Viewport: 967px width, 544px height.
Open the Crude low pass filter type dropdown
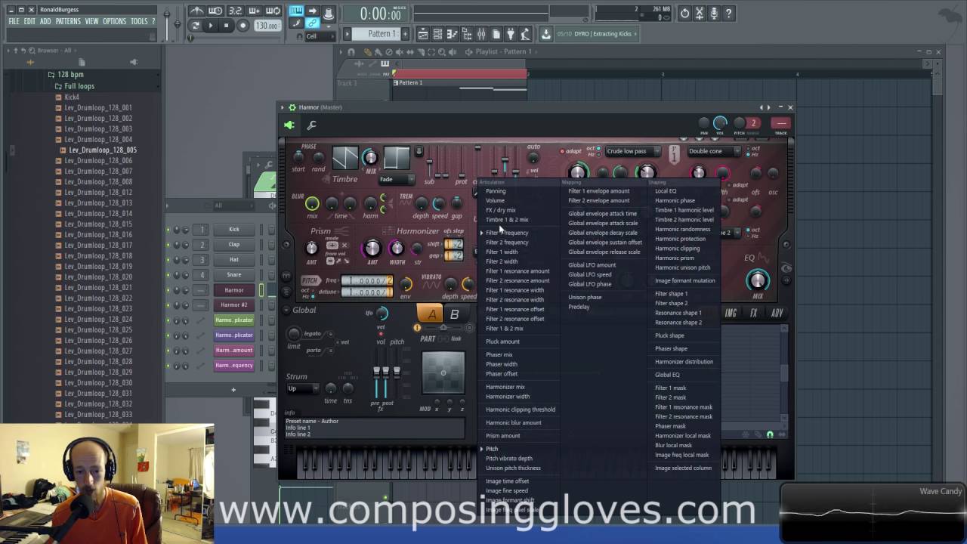633,151
